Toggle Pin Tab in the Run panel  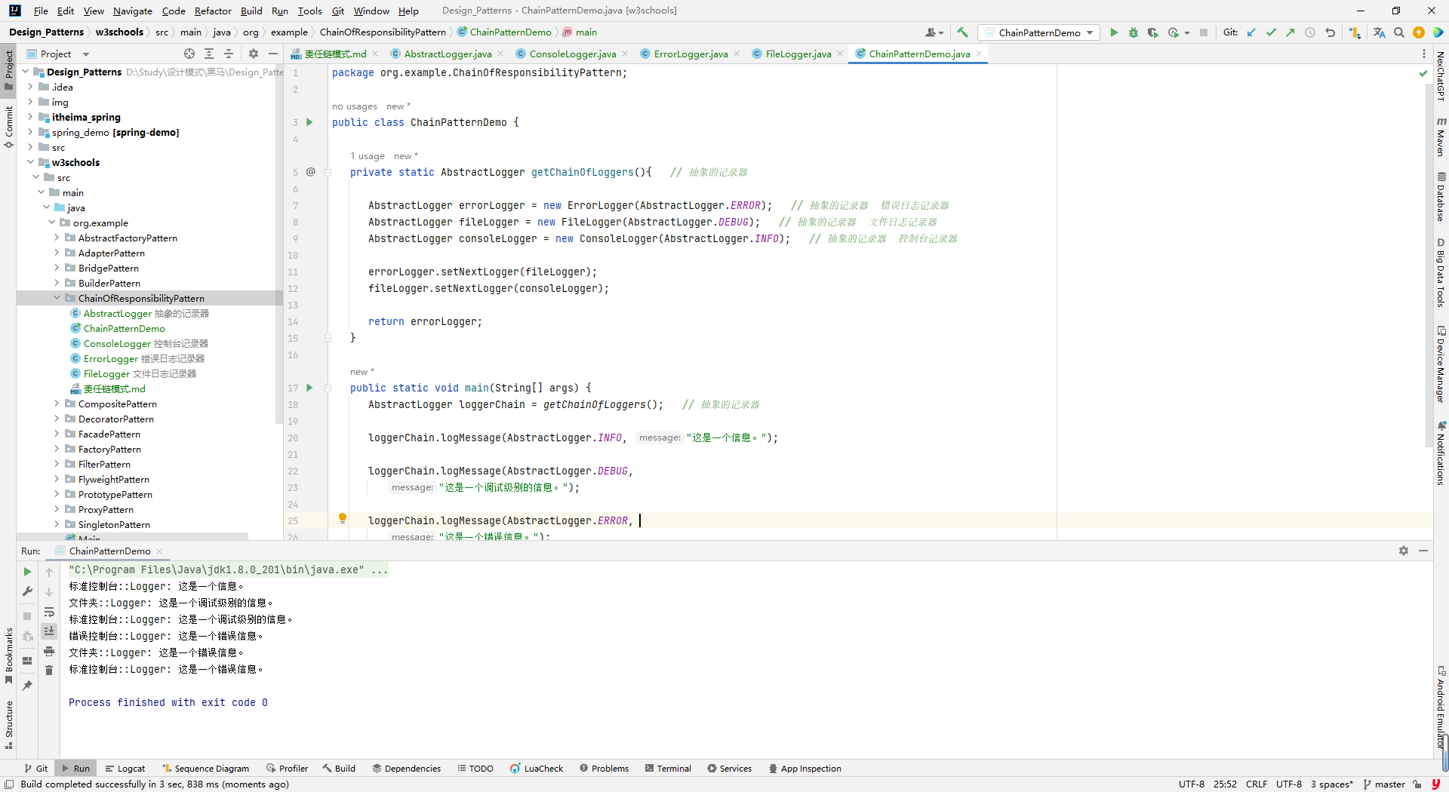coord(27,685)
